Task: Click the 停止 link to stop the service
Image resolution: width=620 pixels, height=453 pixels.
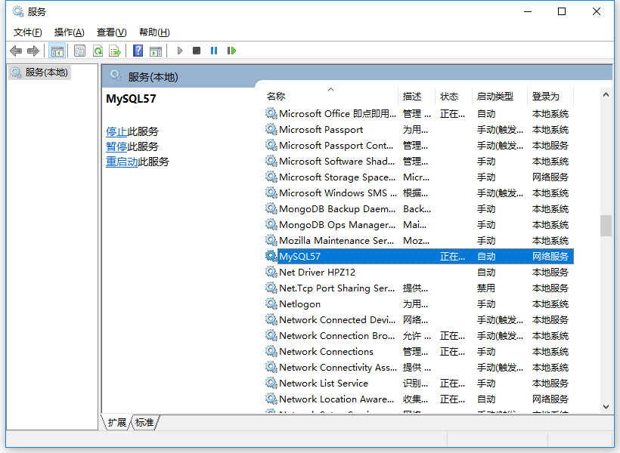Action: coord(116,131)
